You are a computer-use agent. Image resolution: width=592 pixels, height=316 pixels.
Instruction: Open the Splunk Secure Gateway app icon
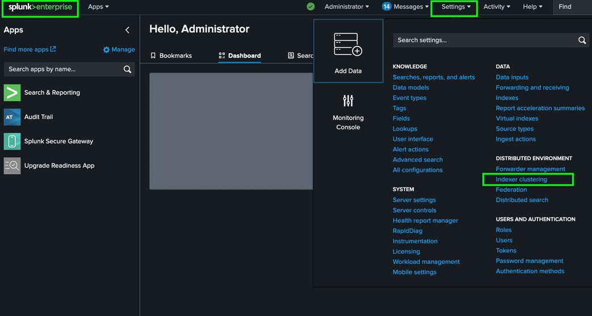[x=12, y=141]
